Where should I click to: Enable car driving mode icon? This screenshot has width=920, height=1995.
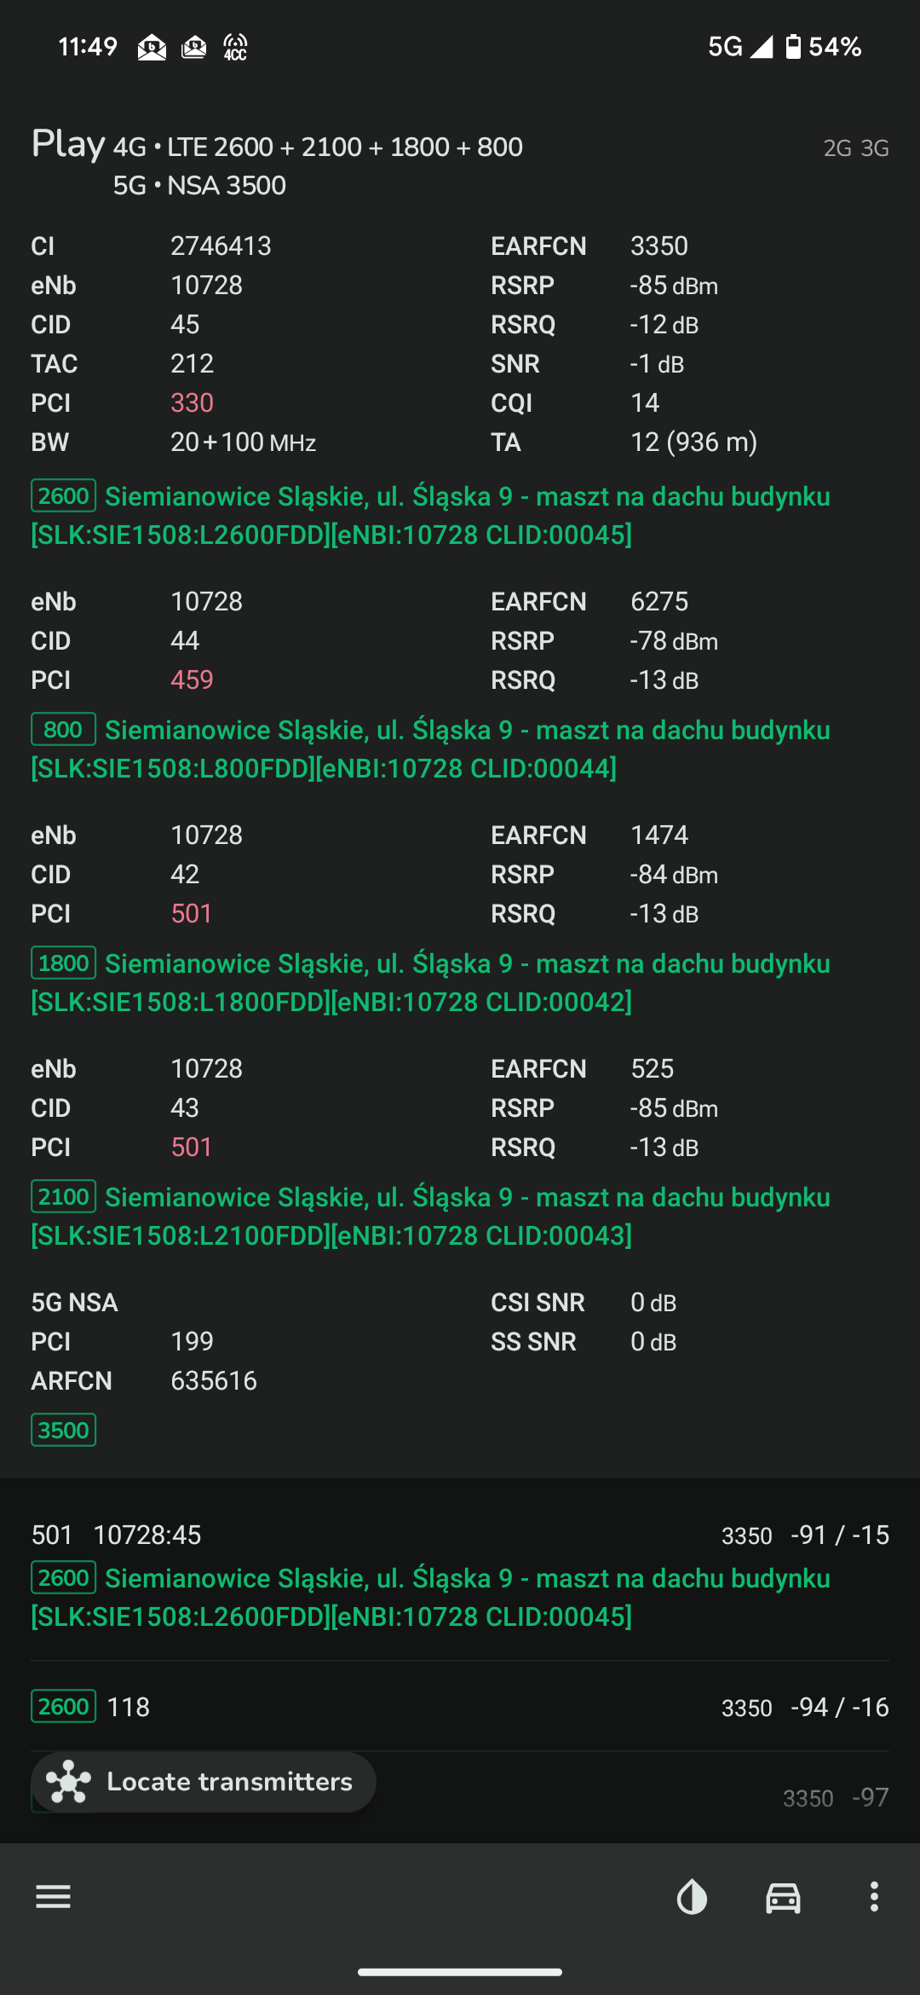783,1897
